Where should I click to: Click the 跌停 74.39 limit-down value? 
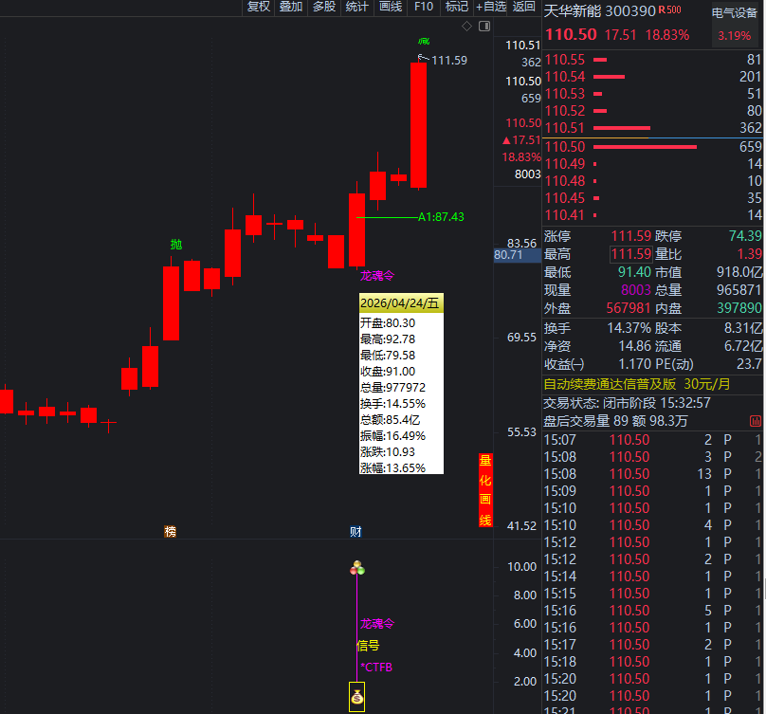[x=745, y=236]
